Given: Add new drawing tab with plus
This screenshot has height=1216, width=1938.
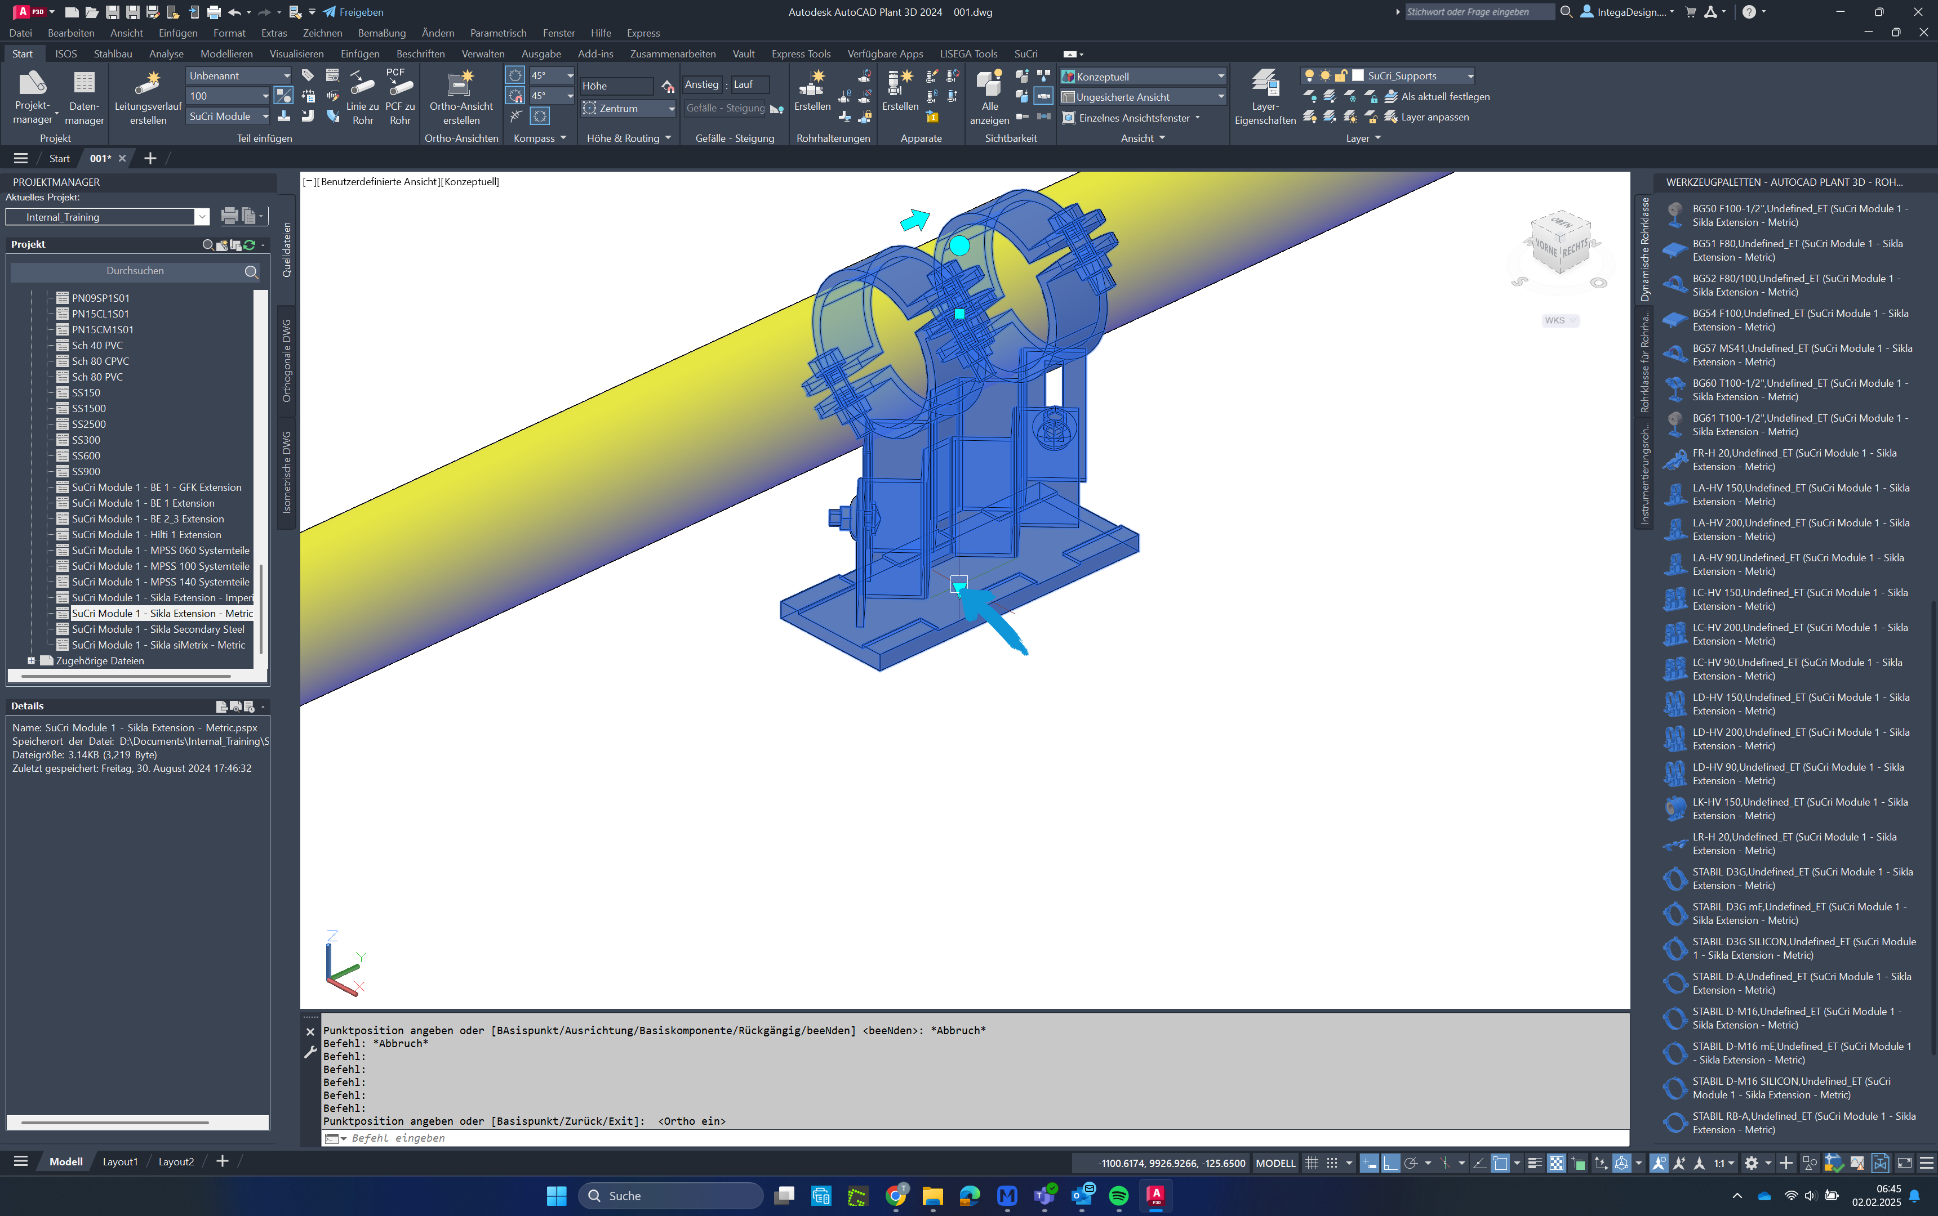Looking at the screenshot, I should (x=150, y=158).
